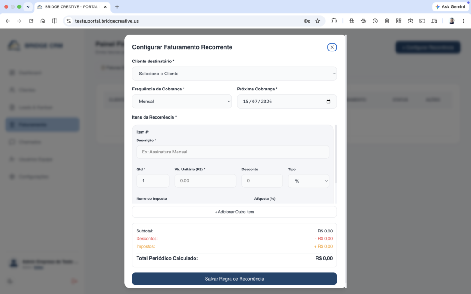Viewport: 471px width, 294px height.
Task: Click the Descrição input field
Action: pos(232,152)
